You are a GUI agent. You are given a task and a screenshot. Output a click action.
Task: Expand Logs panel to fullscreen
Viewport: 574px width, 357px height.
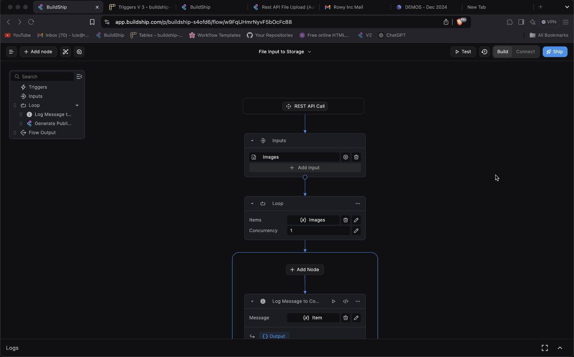tap(545, 348)
